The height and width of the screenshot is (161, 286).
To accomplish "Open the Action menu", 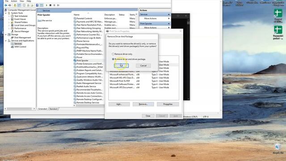I will pos(14,1).
